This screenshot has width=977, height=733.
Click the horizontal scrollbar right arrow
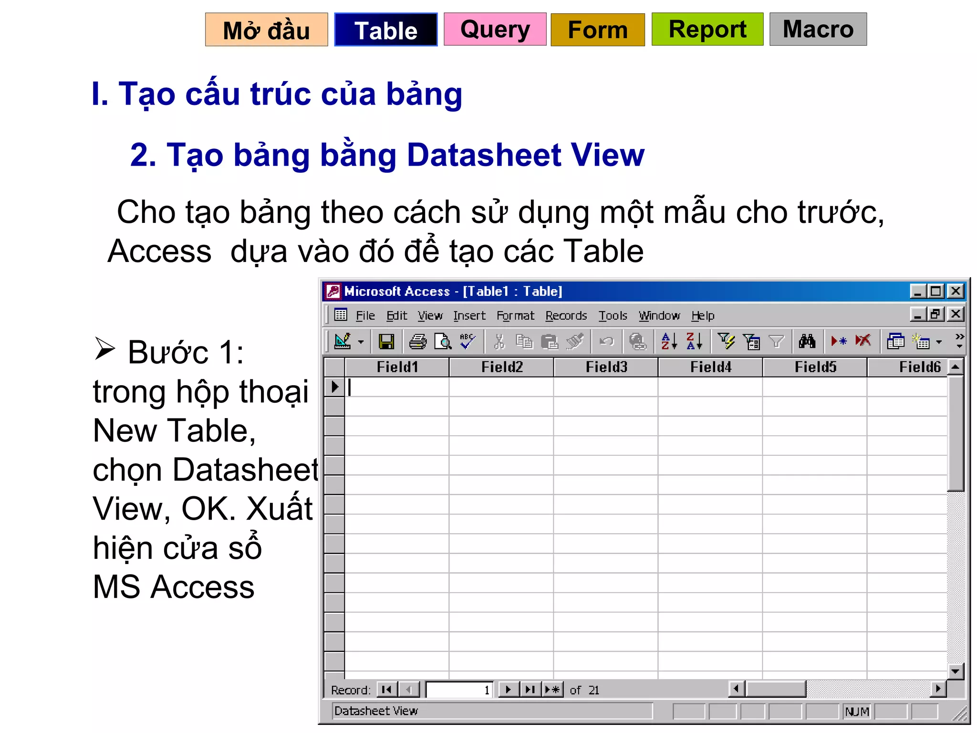click(x=938, y=689)
